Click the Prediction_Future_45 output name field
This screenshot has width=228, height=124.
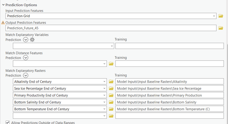(111, 28)
